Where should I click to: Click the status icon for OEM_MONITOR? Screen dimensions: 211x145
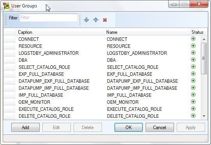coord(193,102)
